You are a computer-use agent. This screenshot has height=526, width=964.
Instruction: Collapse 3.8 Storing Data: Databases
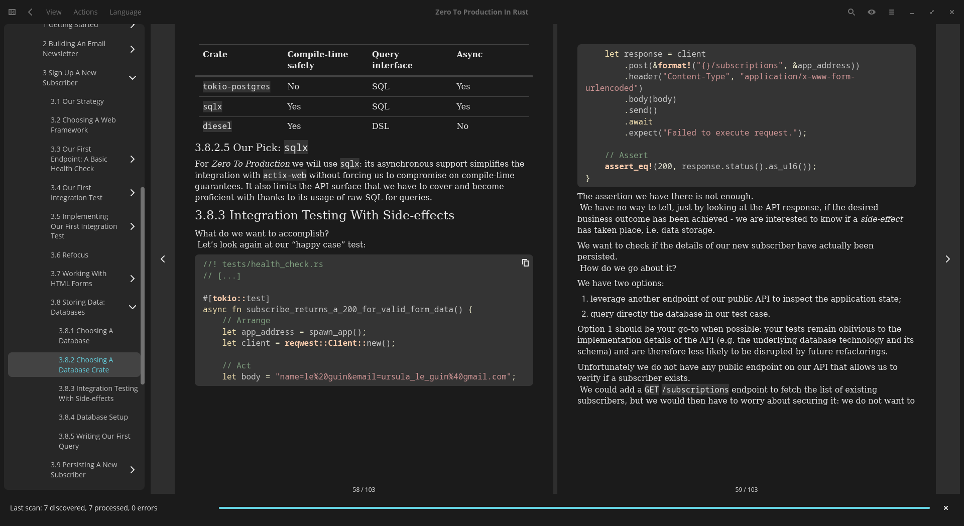click(x=133, y=307)
